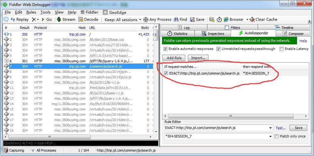Viewport: 314px width, 156px height.
Task: Open the Keep: All sessions dropdown
Action: [123, 19]
